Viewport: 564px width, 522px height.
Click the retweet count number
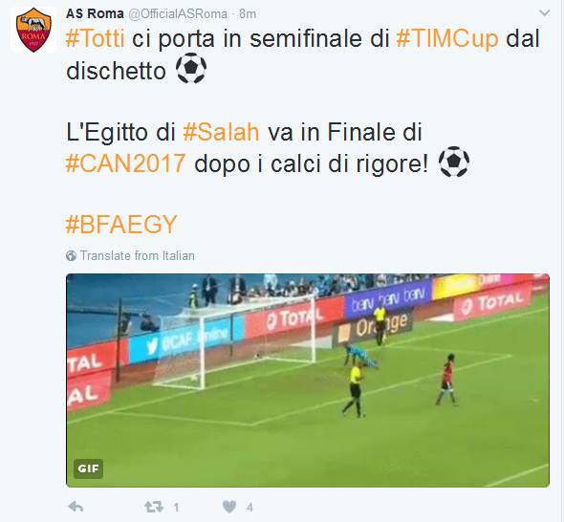(176, 508)
